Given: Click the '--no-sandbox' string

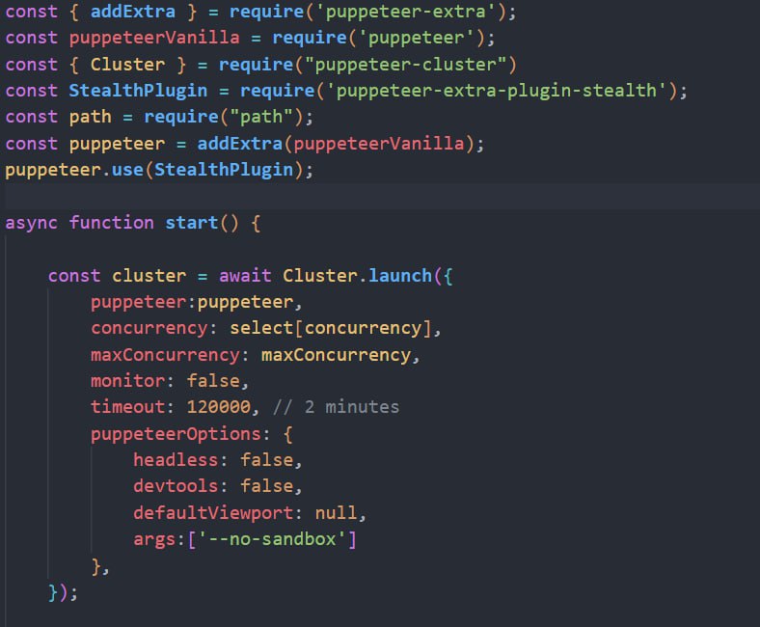Looking at the screenshot, I should click(x=272, y=540).
